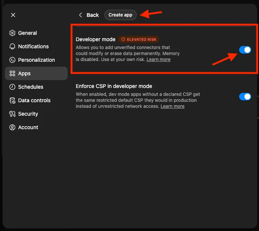Click the 'Allows you to add unverified connectors' description

128,54
